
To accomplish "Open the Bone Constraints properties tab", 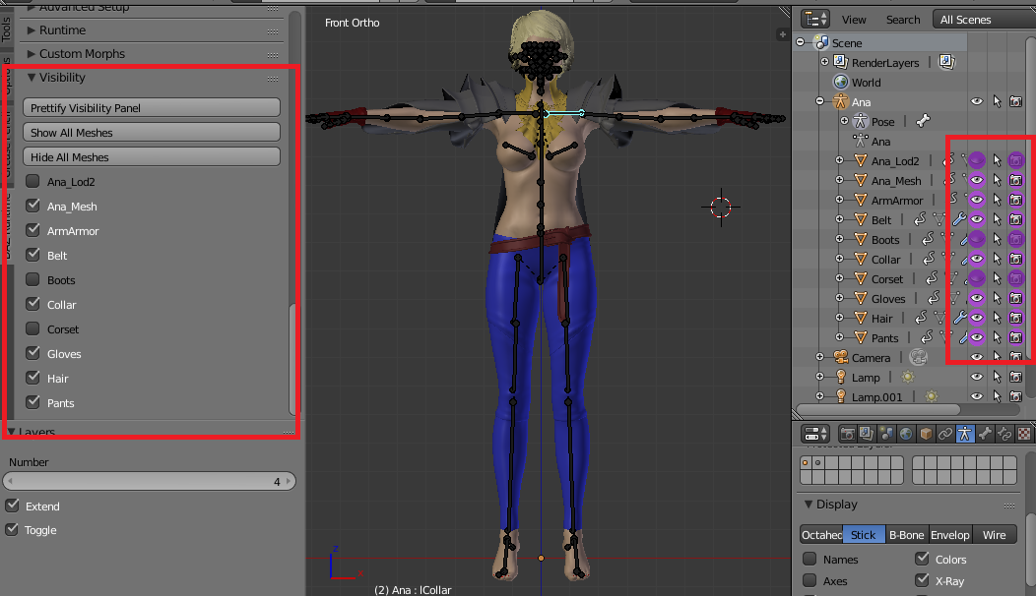I will click(x=1004, y=434).
